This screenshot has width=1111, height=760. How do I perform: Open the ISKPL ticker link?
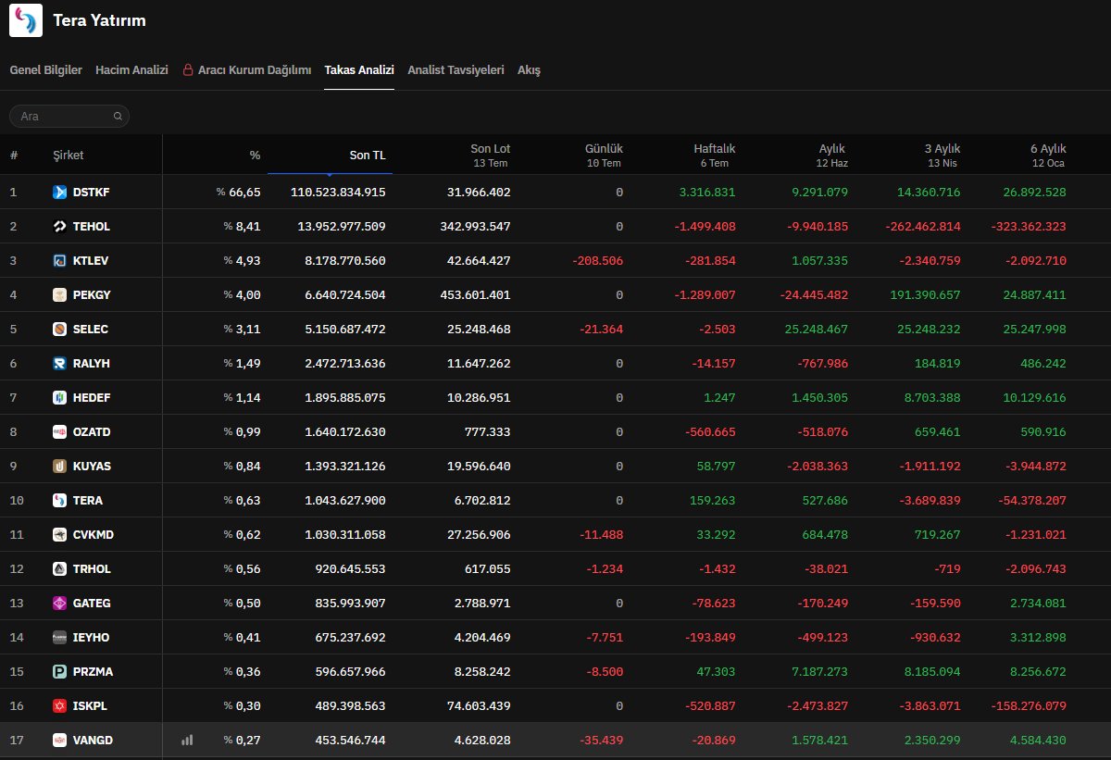[x=90, y=706]
